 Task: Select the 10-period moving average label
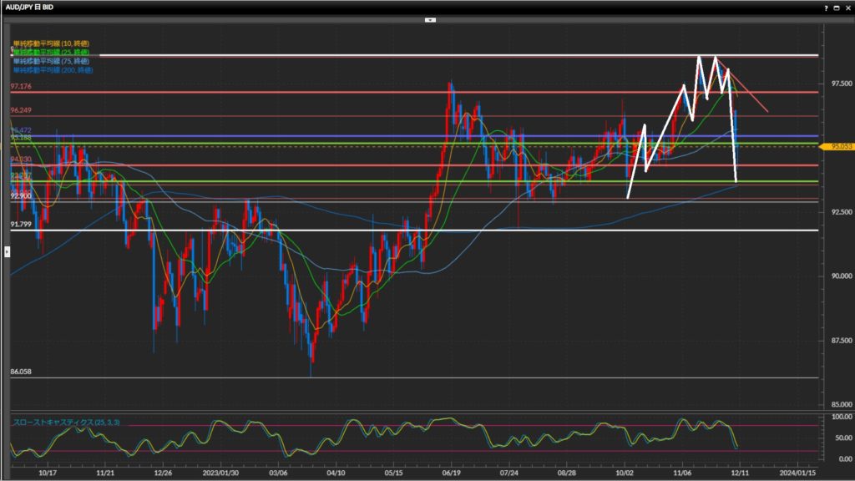click(x=51, y=43)
